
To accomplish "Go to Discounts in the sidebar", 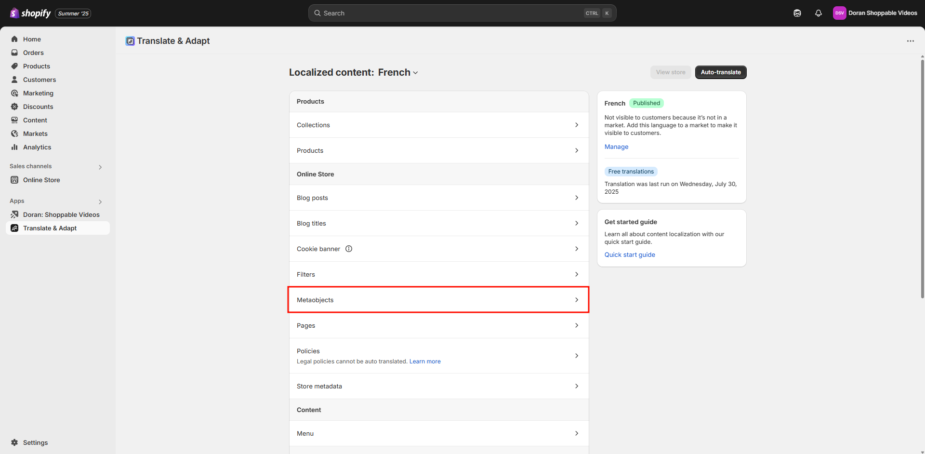I will (x=38, y=107).
